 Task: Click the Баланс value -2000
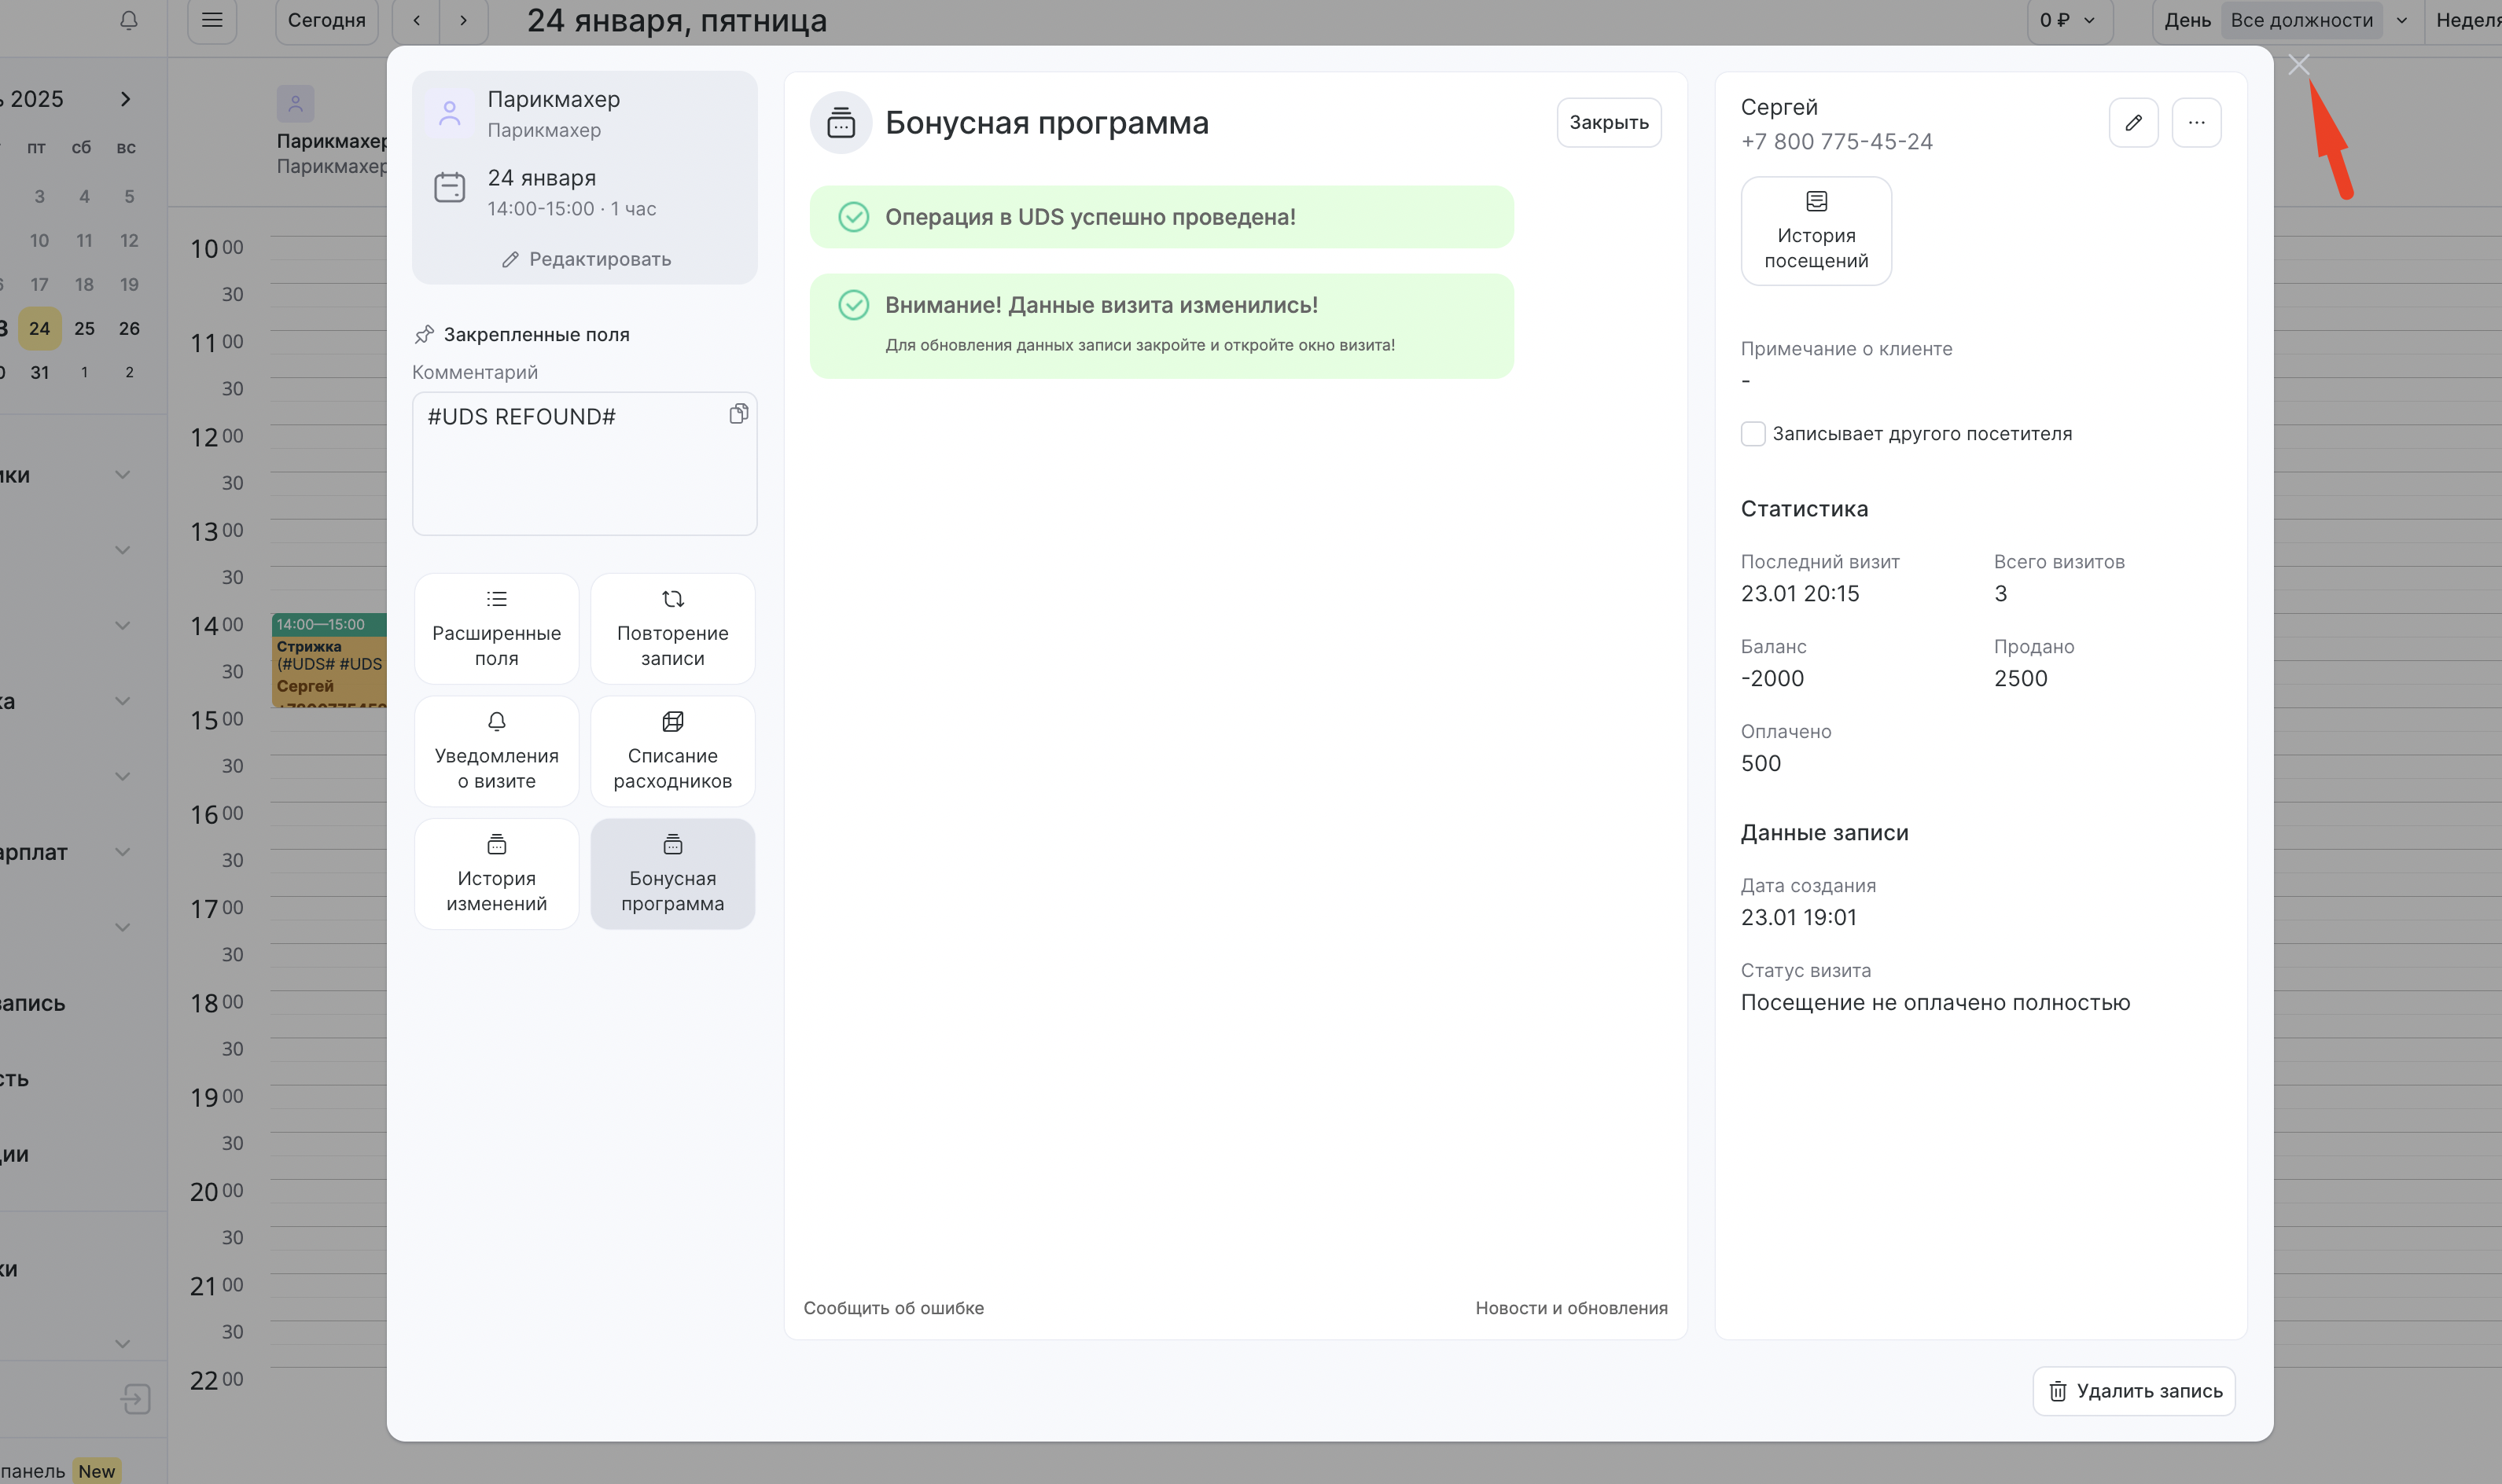coord(1772,678)
